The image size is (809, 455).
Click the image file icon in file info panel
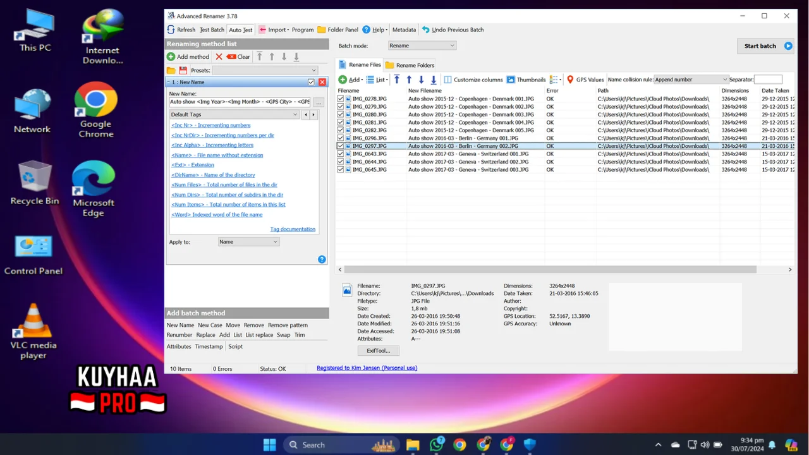346,290
